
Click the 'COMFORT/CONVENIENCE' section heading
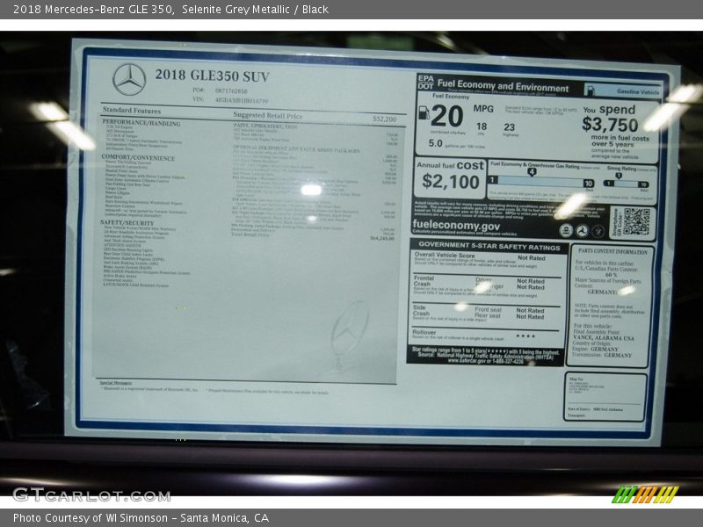coord(138,157)
